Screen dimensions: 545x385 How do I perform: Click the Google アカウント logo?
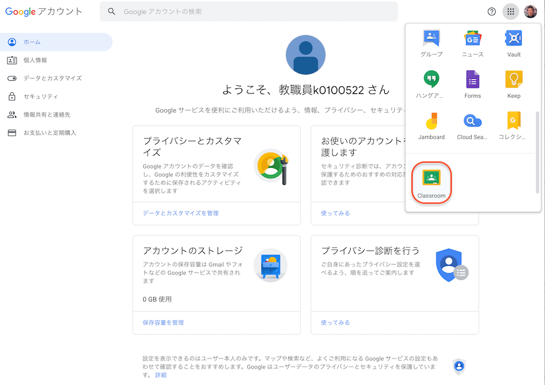[44, 11]
